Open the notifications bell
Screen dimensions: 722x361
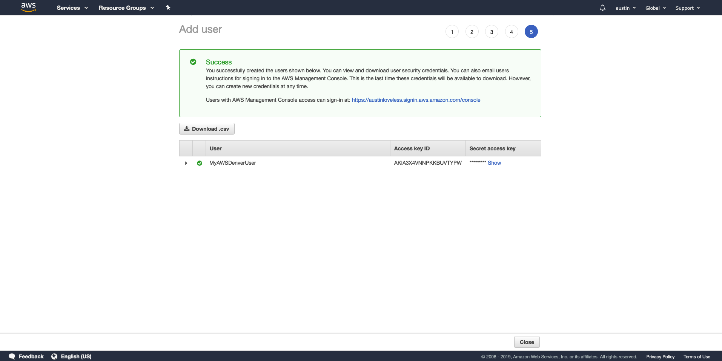[x=602, y=8]
